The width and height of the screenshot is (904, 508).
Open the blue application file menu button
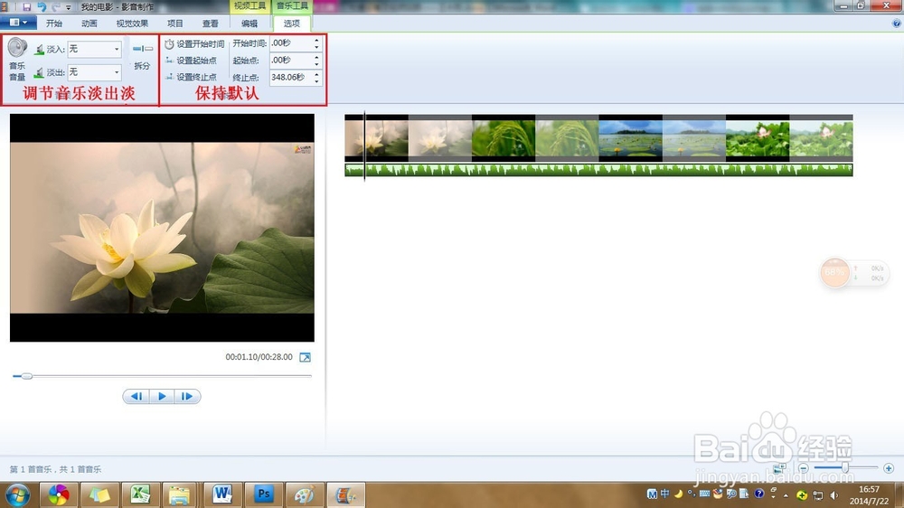point(18,23)
